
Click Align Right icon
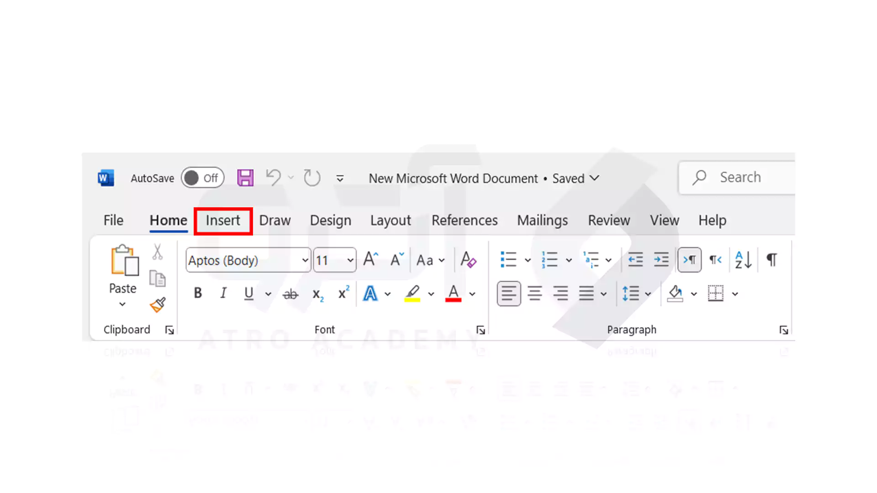(x=560, y=294)
